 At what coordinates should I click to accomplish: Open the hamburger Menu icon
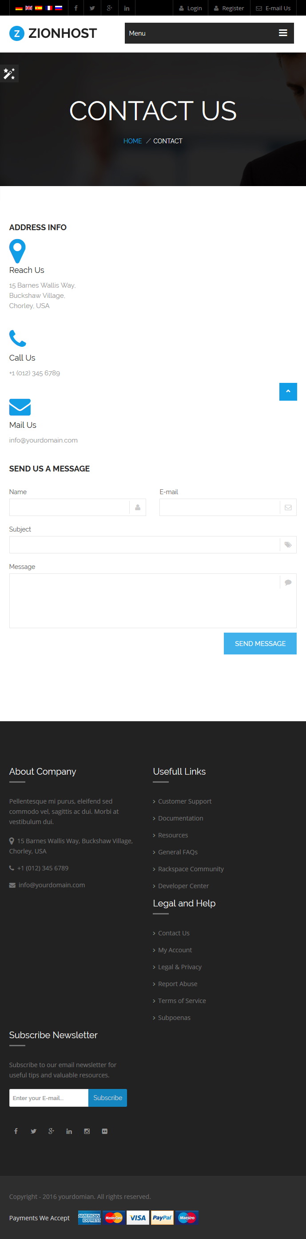click(283, 33)
